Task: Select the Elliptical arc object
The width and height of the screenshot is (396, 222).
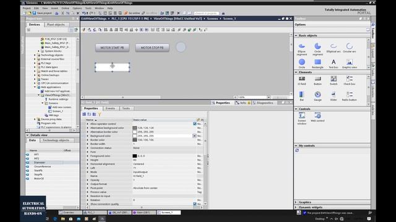Action: pyautogui.click(x=334, y=48)
